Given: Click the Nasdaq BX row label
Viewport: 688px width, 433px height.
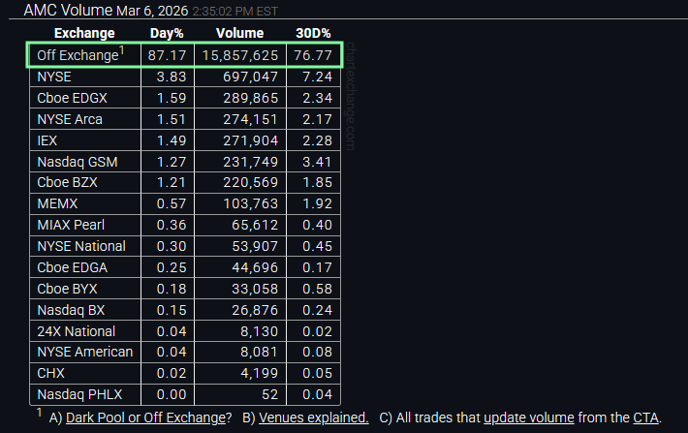Looking at the screenshot, I should pos(71,310).
